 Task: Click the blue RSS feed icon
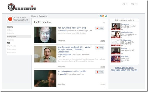[x=101, y=16]
